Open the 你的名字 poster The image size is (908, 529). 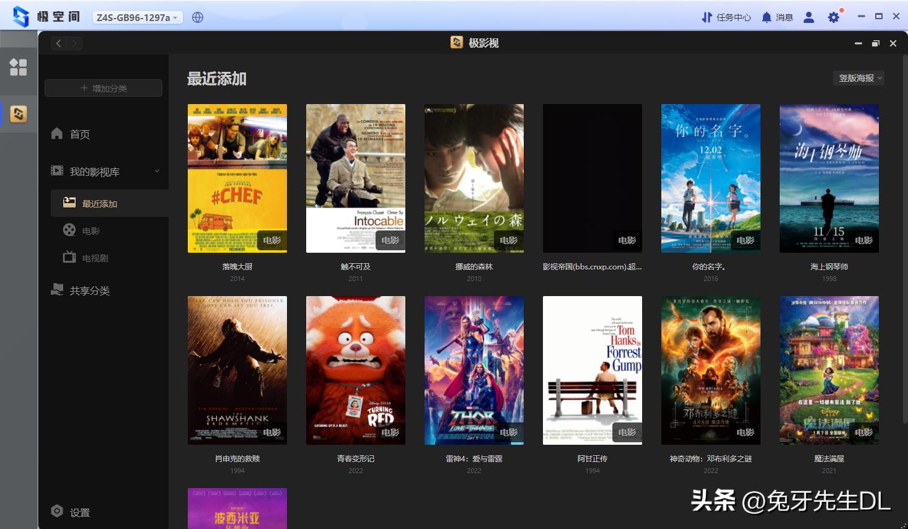click(711, 178)
